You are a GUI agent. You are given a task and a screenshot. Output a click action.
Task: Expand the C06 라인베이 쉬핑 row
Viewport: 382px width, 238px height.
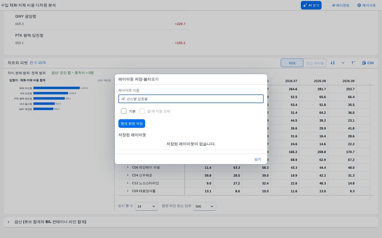point(128,167)
